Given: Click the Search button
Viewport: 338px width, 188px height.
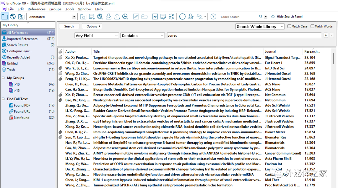Looking at the screenshot, I should point(69,26).
